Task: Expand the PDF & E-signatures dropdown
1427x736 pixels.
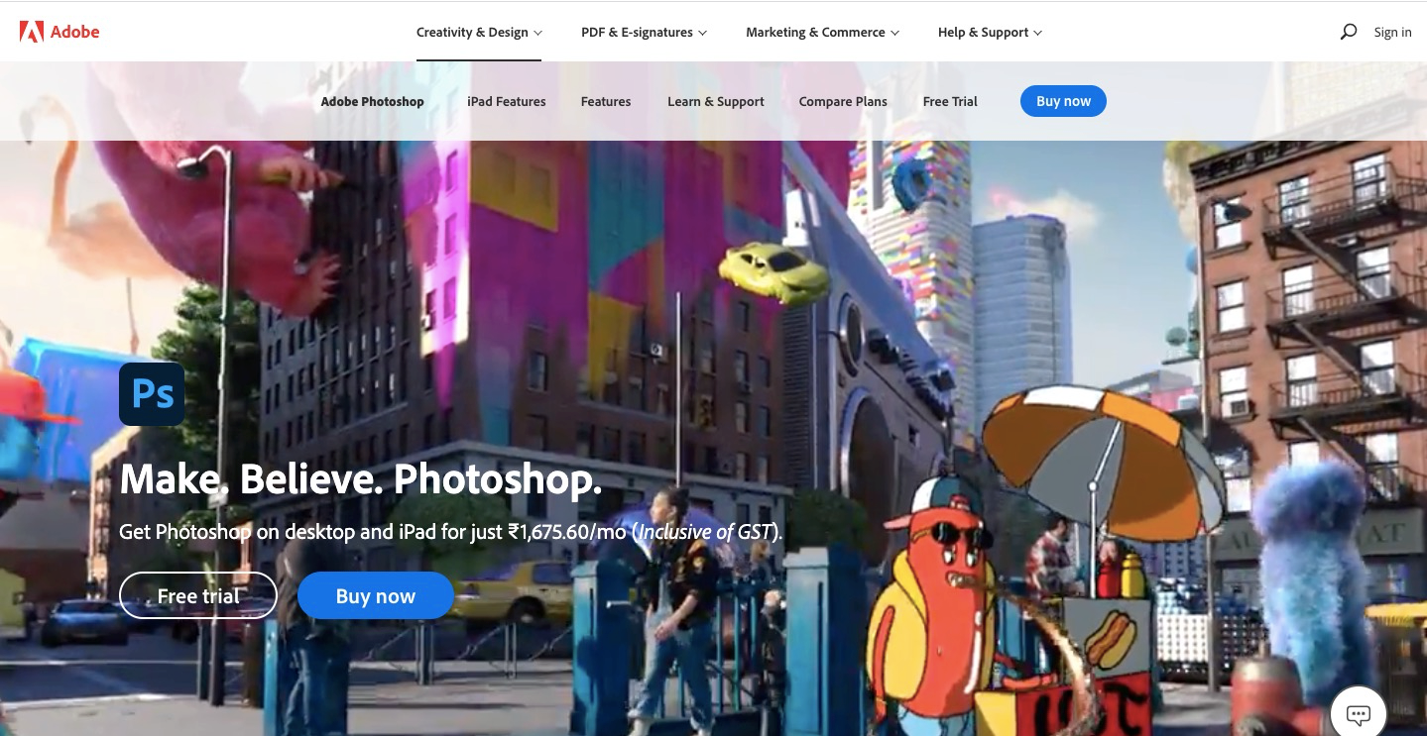Action: pos(644,33)
